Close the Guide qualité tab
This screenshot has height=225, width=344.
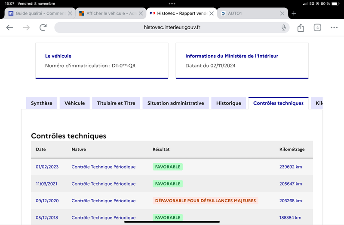click(x=70, y=14)
